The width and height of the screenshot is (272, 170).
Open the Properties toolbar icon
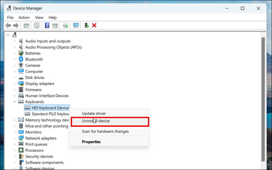(x=37, y=26)
